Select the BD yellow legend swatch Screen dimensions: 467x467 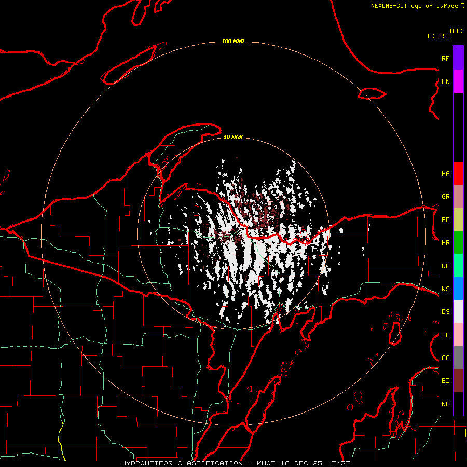coord(458,219)
